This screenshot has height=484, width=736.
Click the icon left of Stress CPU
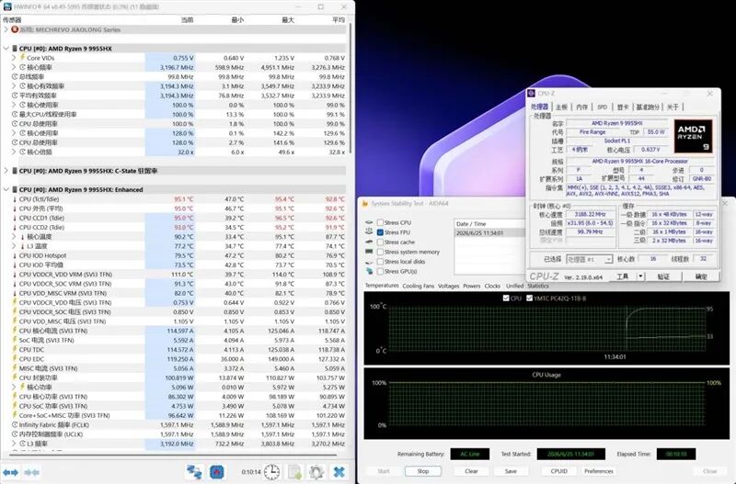point(369,222)
